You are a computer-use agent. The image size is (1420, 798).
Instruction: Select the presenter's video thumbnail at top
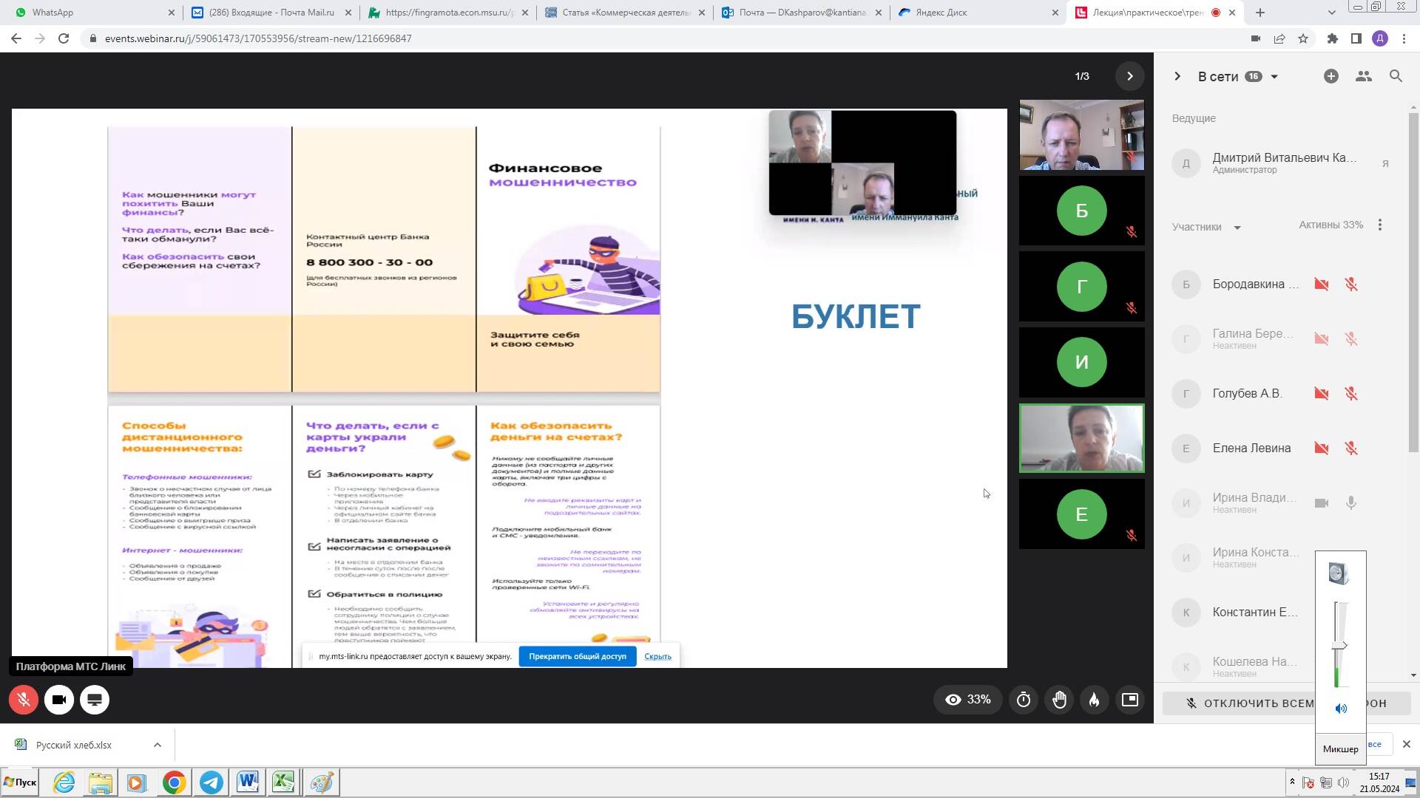click(1081, 135)
